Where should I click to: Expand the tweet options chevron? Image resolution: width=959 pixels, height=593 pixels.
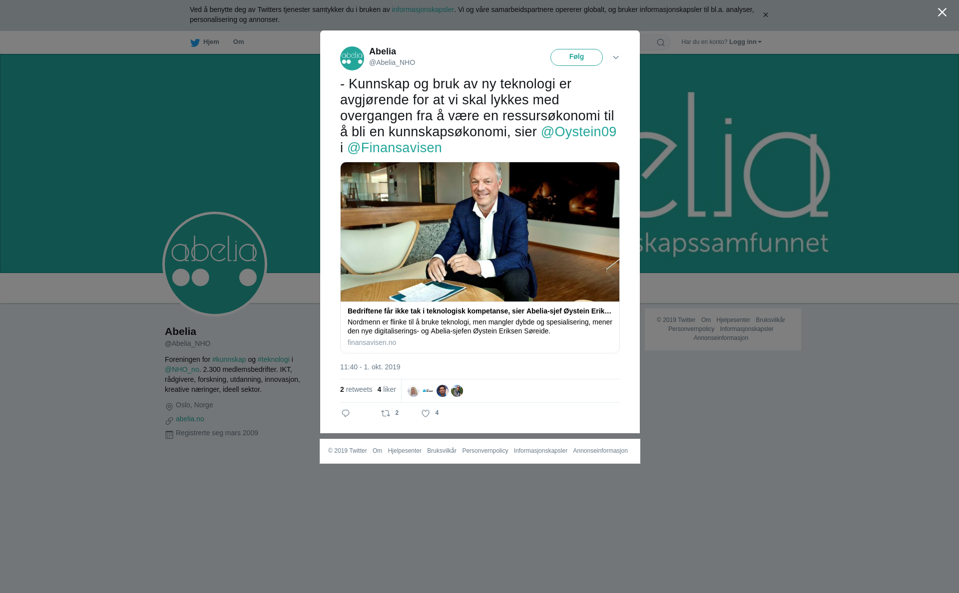pos(616,58)
